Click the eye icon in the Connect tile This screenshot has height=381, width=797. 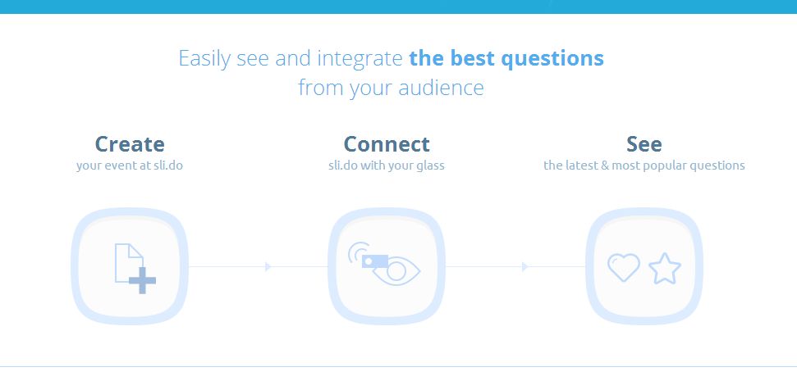tap(396, 272)
